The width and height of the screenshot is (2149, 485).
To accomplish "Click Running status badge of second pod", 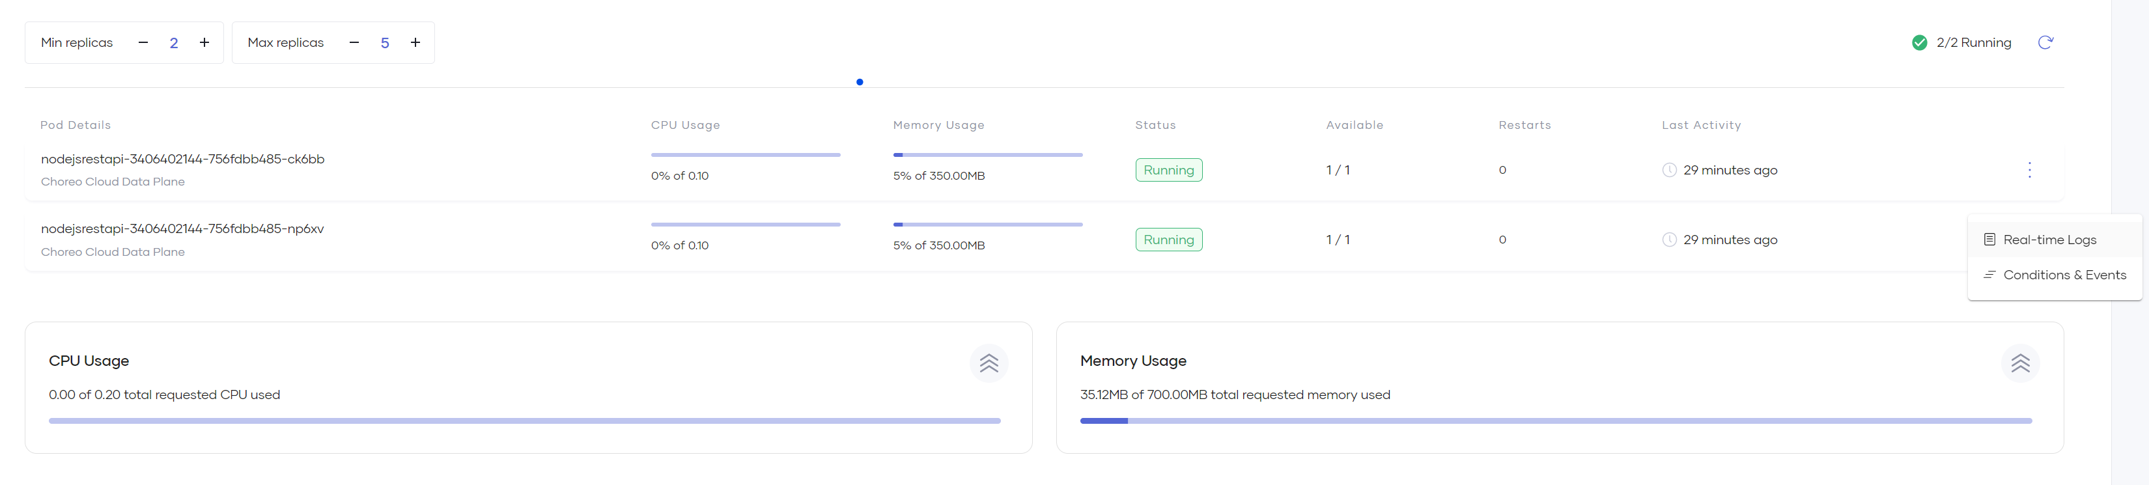I will 1168,240.
